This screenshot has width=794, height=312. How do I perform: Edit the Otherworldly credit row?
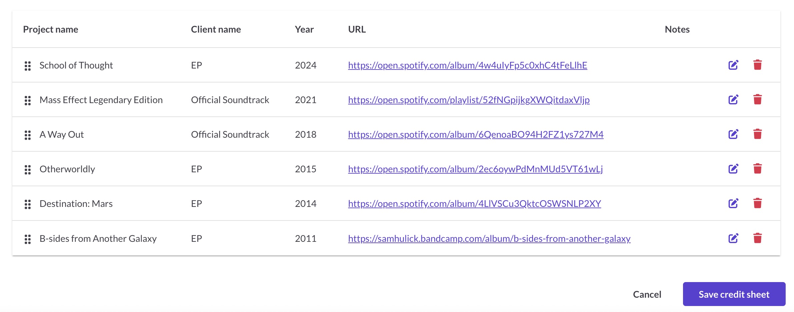[x=733, y=169]
